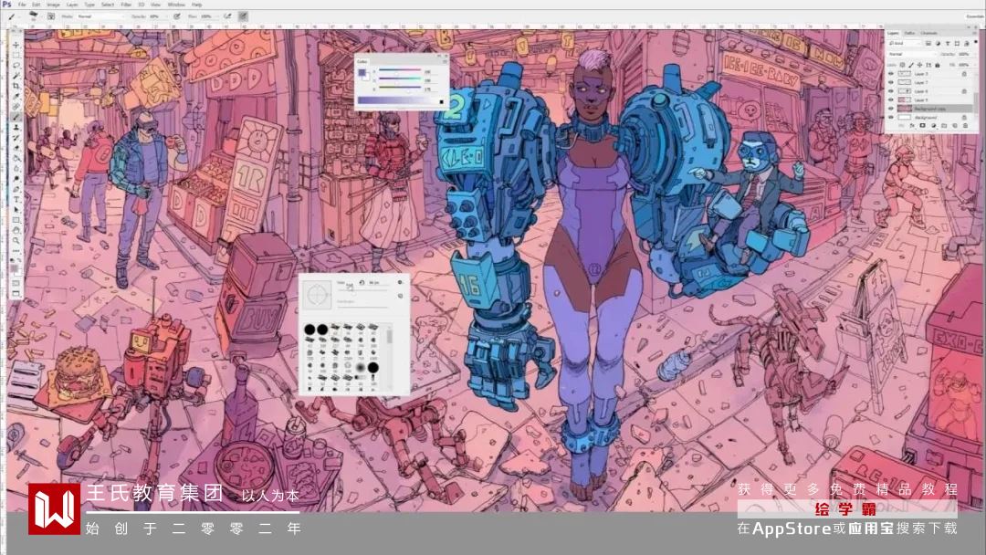The height and width of the screenshot is (555, 986).
Task: Select the Hand tool
Action: point(16,230)
